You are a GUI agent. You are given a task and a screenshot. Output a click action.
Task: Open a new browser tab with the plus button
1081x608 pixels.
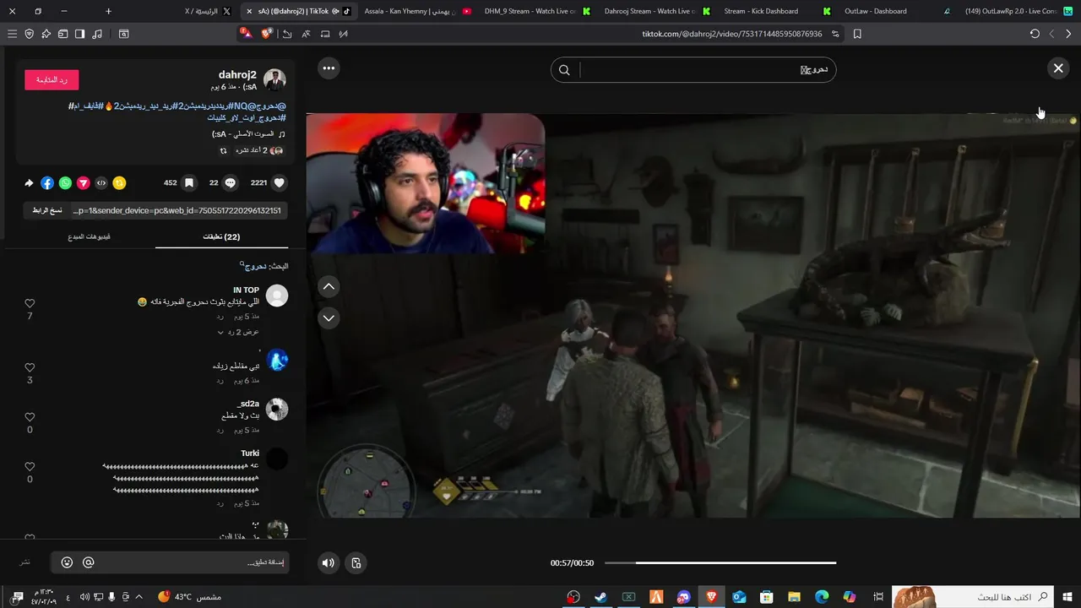(108, 11)
